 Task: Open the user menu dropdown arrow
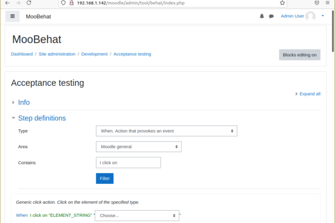click(x=323, y=16)
